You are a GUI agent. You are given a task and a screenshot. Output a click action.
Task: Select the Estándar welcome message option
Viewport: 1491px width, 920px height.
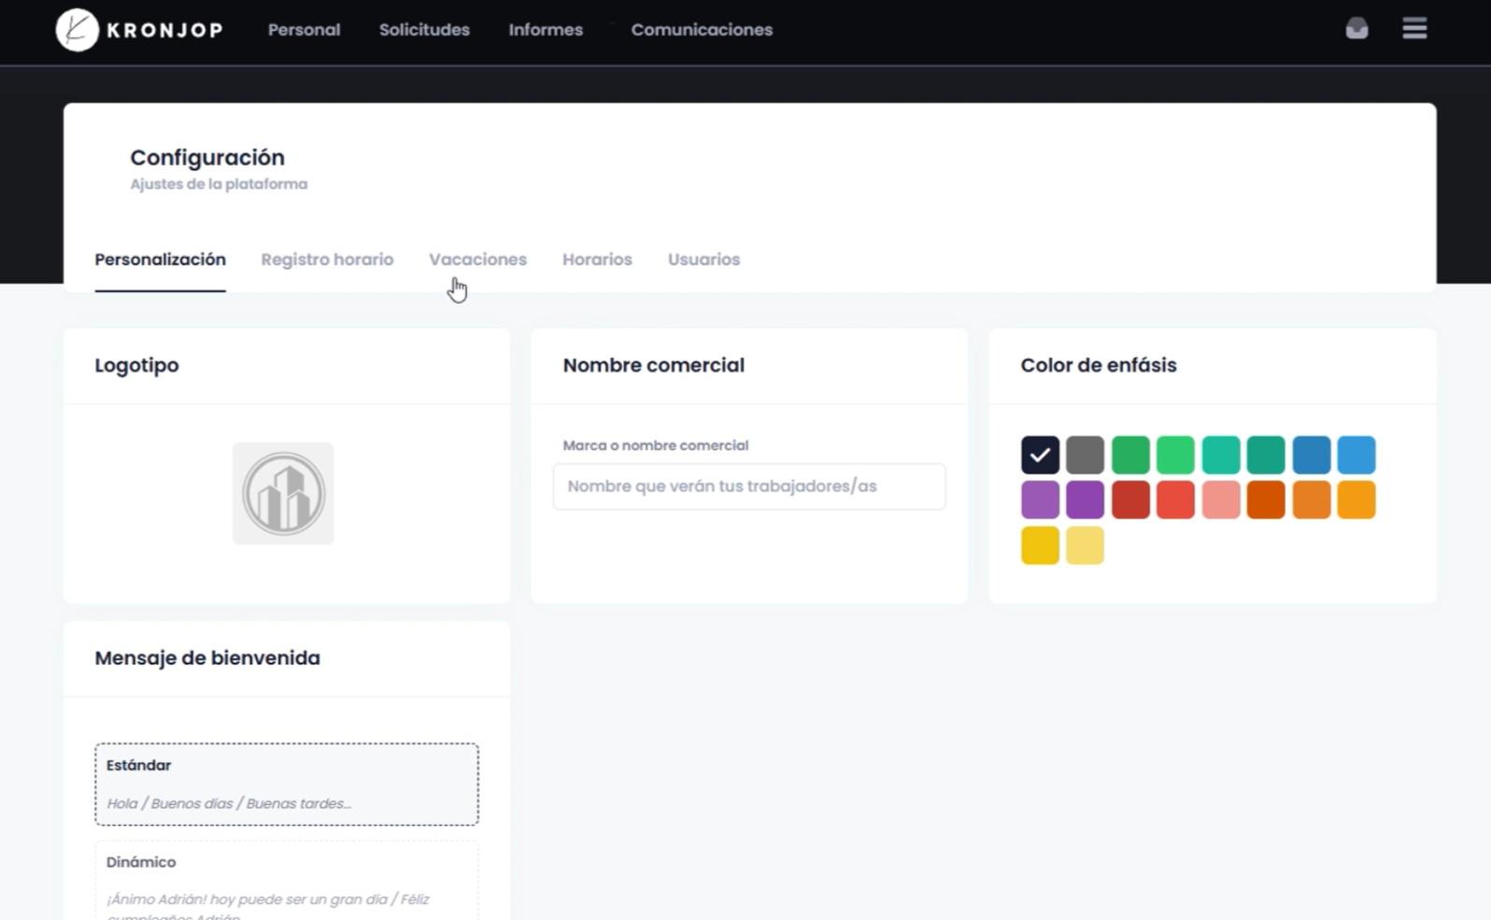point(287,784)
